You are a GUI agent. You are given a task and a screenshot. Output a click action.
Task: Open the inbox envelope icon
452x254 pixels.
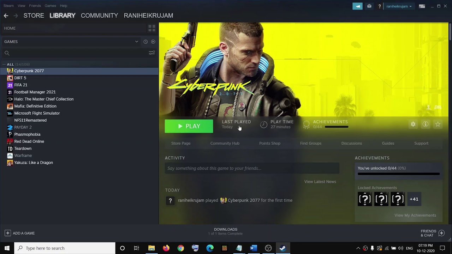[369, 6]
